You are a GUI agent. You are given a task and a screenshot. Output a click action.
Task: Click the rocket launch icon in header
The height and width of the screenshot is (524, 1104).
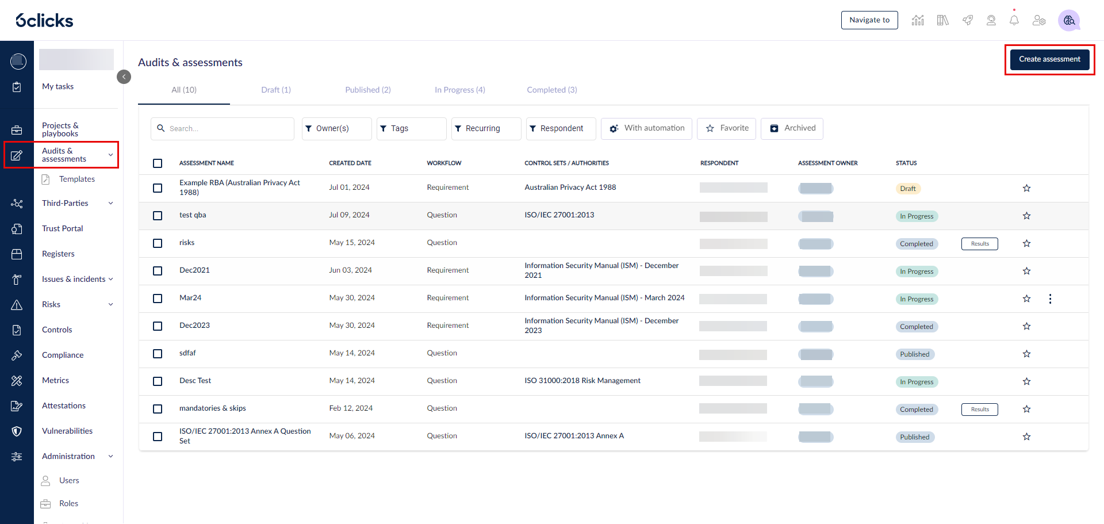click(968, 20)
